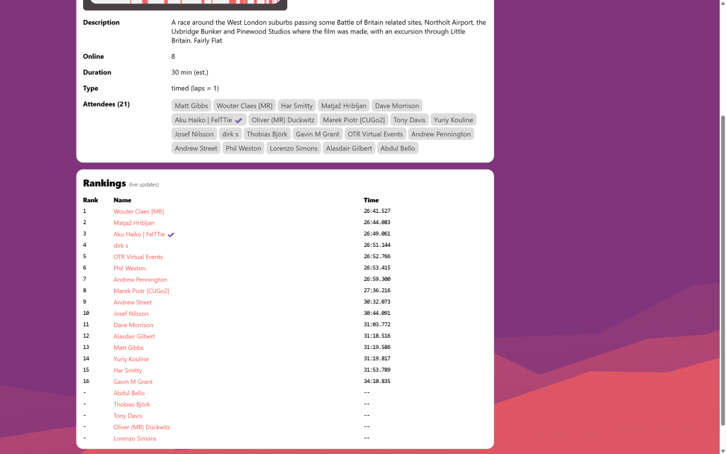Image resolution: width=726 pixels, height=454 pixels.
Task: Select Tony Davis attendee tag
Action: (409, 120)
